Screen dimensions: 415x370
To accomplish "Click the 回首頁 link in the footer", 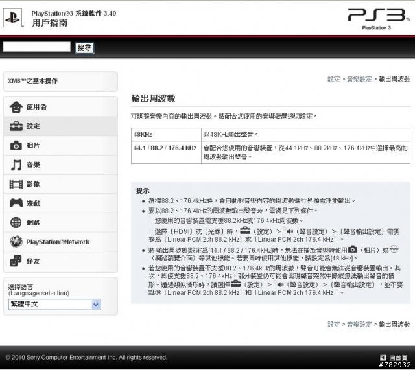I will click(x=398, y=358).
